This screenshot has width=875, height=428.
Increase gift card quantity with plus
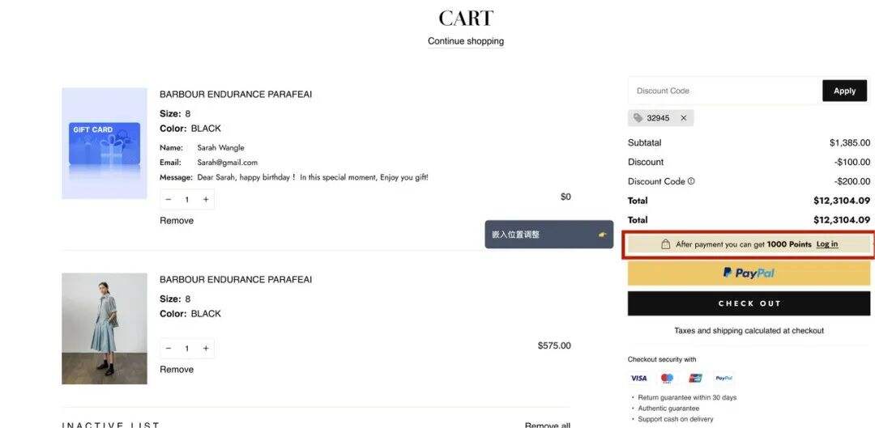click(206, 200)
